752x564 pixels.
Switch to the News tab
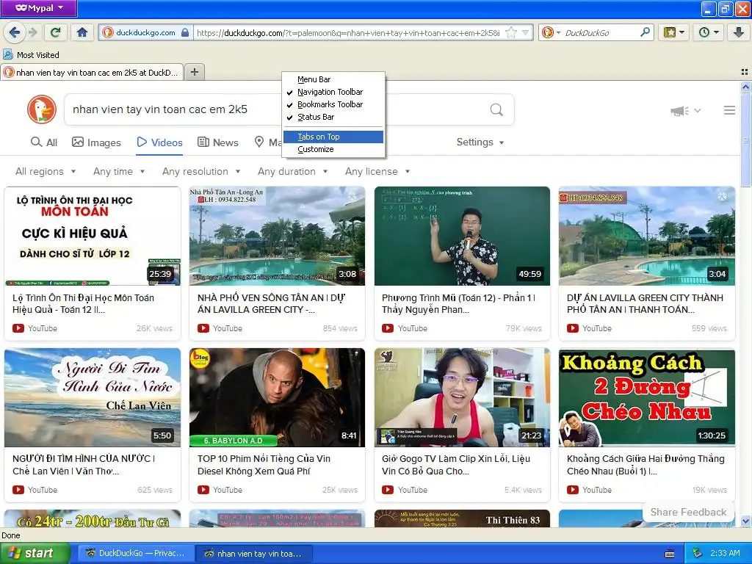(218, 142)
